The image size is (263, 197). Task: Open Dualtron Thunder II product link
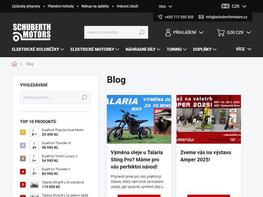point(56,169)
